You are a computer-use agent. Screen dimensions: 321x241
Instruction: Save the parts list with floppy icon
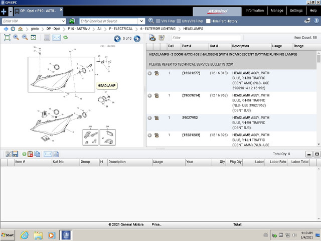pyautogui.click(x=15, y=154)
